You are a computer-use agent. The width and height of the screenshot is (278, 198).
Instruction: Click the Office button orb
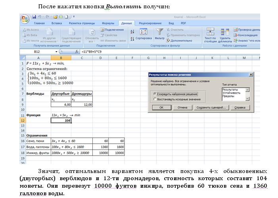click(25, 19)
